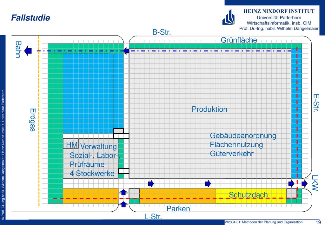Image resolution: width=325 pixels, height=225 pixels.
Task: Click the vertical copyright text along the left edge
Action: (x=3, y=155)
